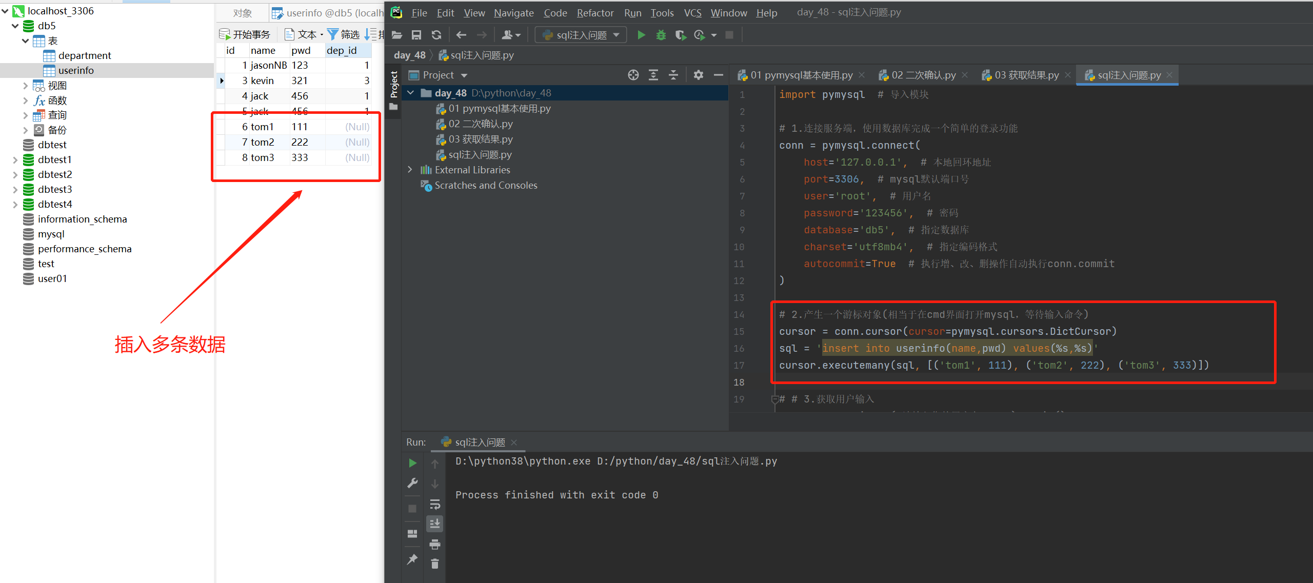Viewport: 1313px width, 583px height.
Task: Click the Print icon in Run panel
Action: [x=435, y=544]
